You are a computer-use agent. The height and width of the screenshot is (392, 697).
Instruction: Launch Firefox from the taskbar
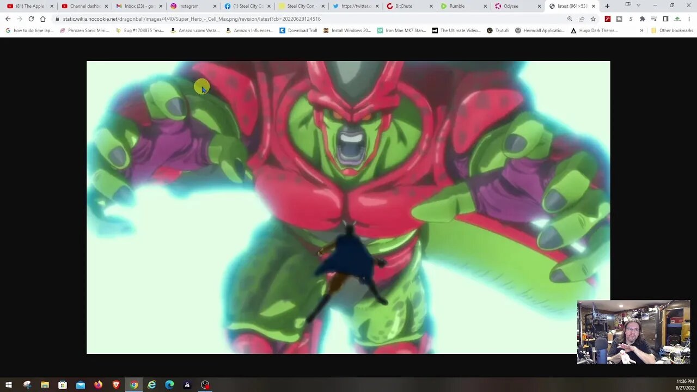(98, 385)
